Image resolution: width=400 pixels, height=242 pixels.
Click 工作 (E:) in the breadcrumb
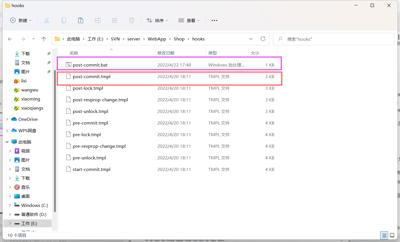tap(95, 39)
